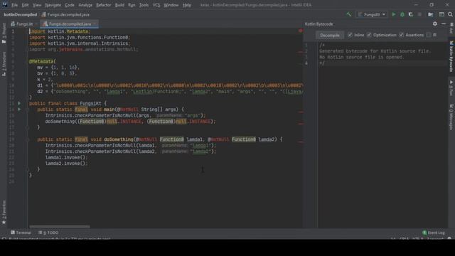
Task: Click the 'lamda1.invoke();' line
Action: tap(66, 157)
